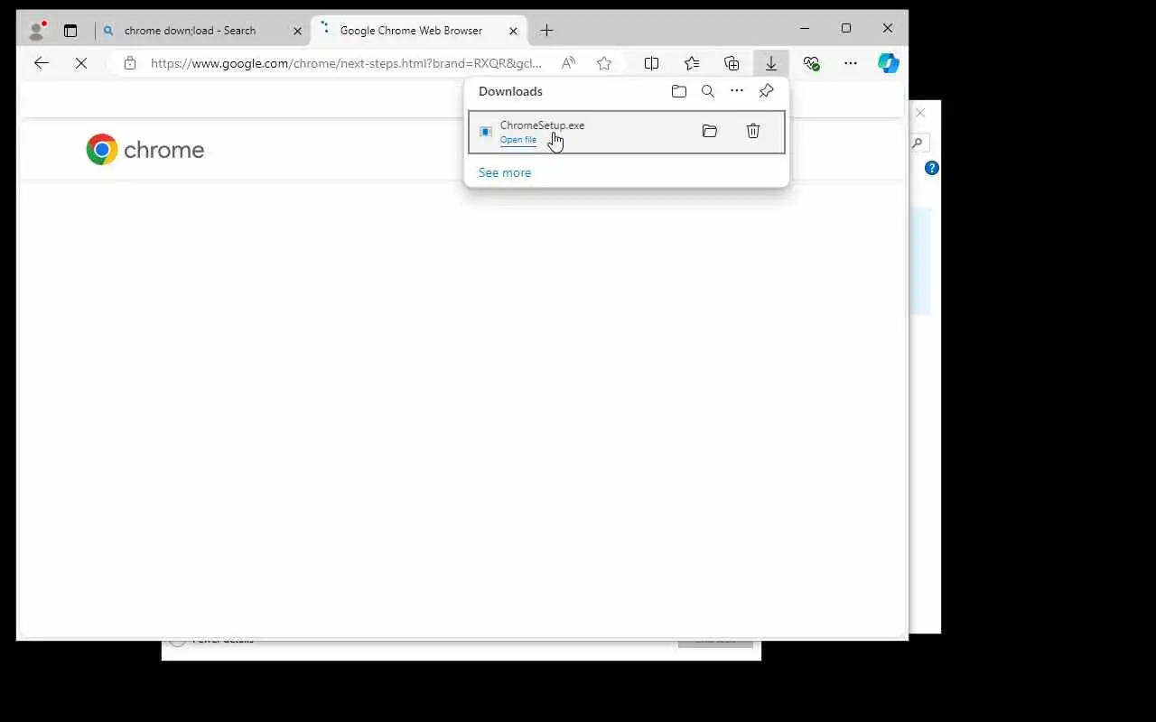1156x722 pixels.
Task: Close the Google Chrome Web Browser tab
Action: pos(513,31)
